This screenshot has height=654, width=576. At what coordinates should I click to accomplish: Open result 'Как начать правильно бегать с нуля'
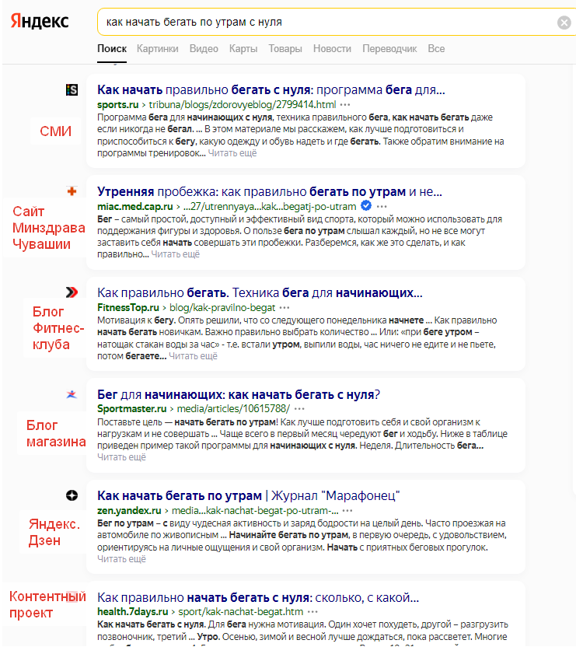(271, 89)
